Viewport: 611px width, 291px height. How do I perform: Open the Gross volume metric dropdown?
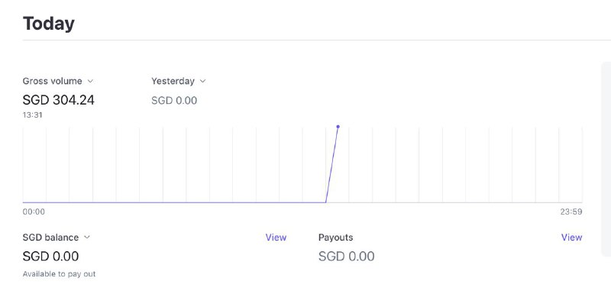click(58, 81)
